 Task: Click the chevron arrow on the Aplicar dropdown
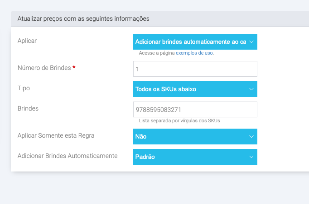click(x=251, y=42)
